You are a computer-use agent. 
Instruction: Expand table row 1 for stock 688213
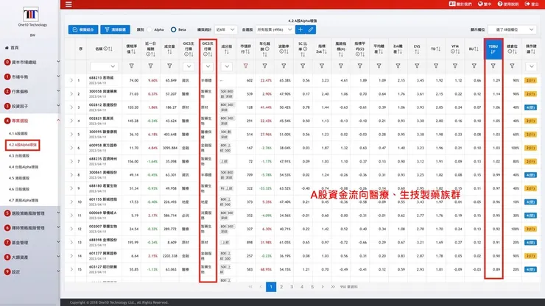71,80
